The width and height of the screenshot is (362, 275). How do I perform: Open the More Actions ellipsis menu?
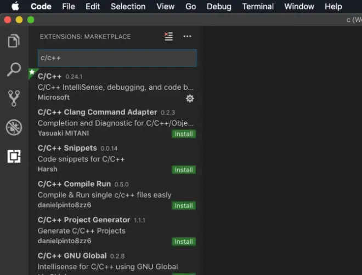(x=187, y=36)
